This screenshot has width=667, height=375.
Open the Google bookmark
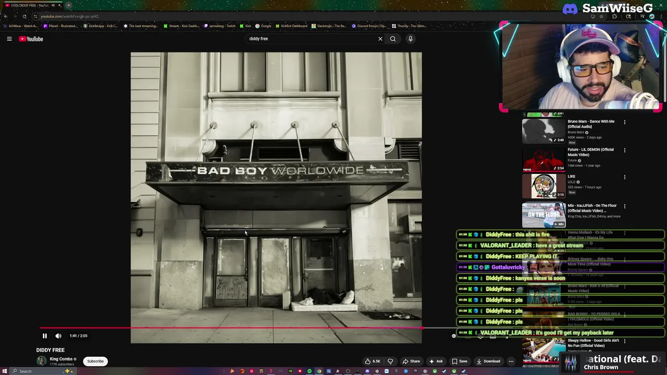pyautogui.click(x=264, y=26)
